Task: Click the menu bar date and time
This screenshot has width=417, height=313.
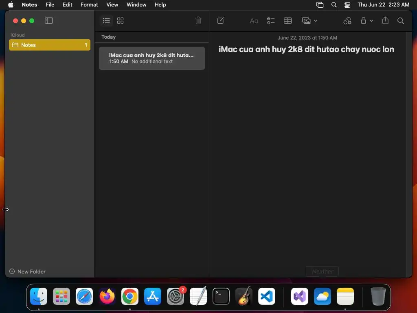Action: pos(383,4)
